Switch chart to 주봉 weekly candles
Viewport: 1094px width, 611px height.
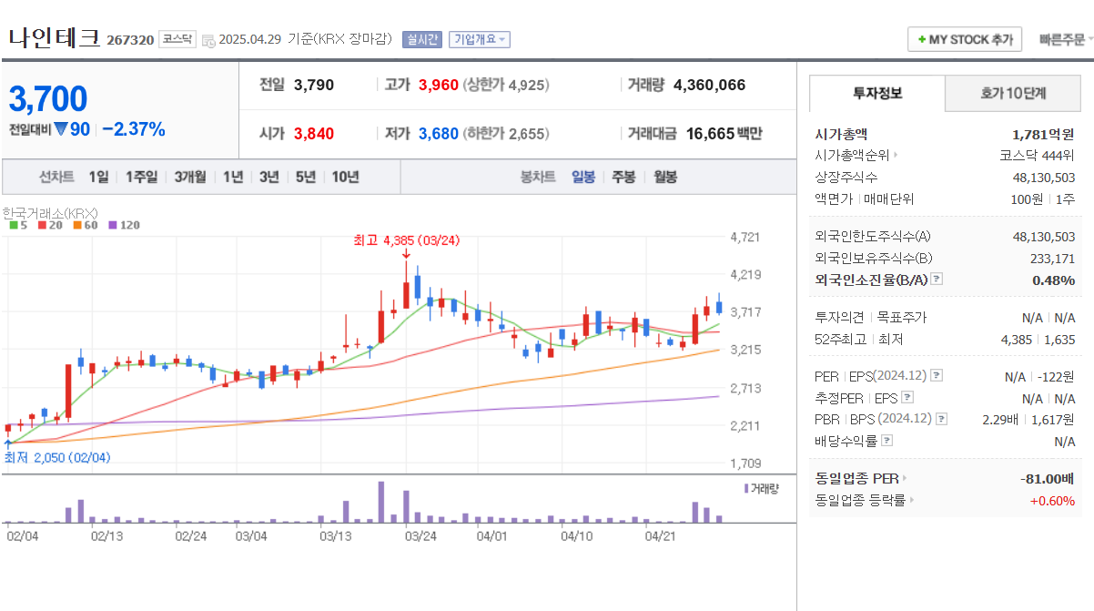[x=623, y=177]
